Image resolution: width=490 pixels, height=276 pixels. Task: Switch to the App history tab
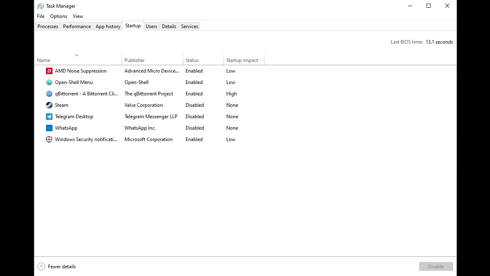[x=108, y=26]
